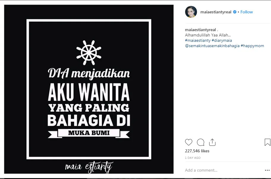Open maiaestiantyreal username in the caption
Viewport: 271px width, 179px height.
click(200, 30)
